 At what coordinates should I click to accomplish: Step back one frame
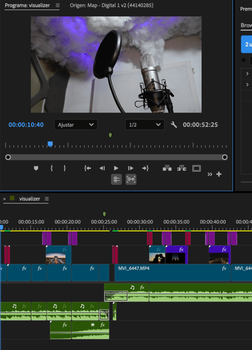click(102, 168)
